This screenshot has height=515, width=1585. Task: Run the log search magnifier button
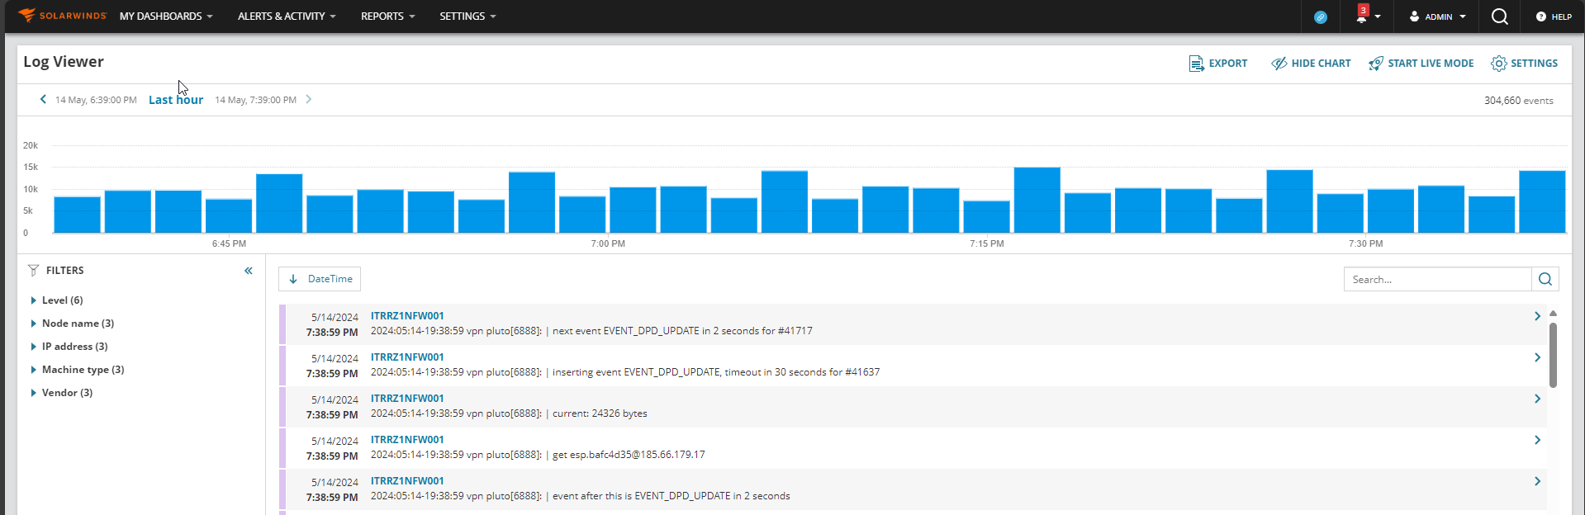coord(1545,279)
